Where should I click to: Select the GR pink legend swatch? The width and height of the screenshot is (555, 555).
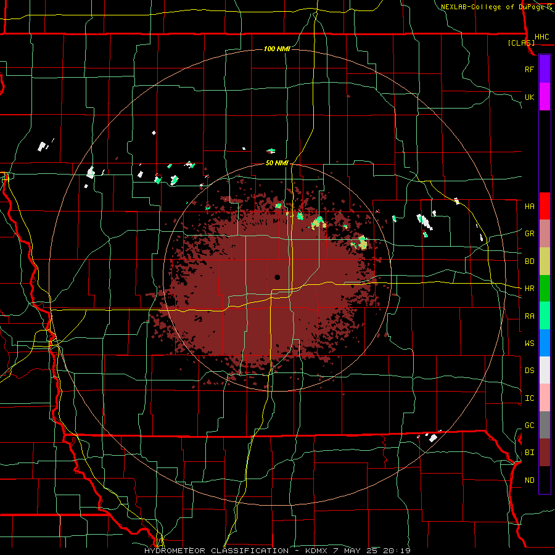[545, 234]
